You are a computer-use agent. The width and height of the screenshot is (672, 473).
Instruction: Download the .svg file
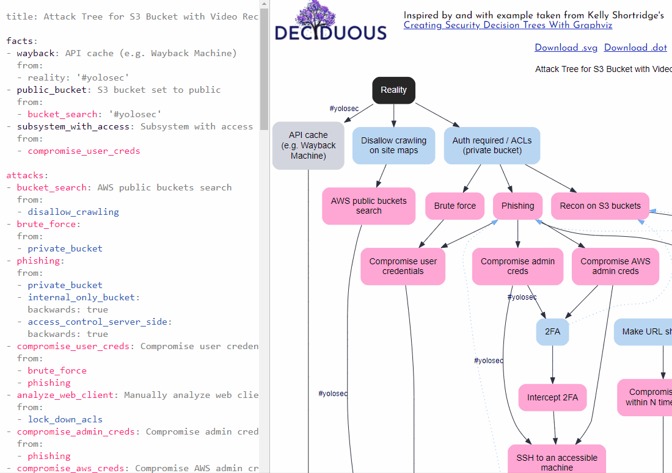pyautogui.click(x=566, y=48)
